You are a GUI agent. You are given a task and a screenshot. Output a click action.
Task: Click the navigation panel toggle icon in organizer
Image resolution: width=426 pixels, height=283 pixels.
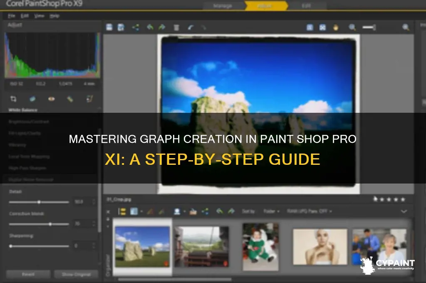122,211
